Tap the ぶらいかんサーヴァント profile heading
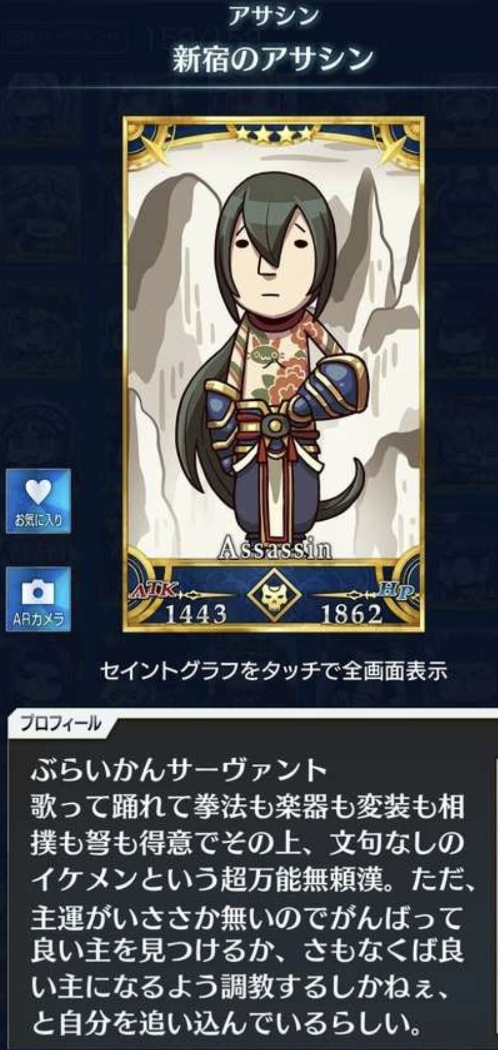 point(179,770)
